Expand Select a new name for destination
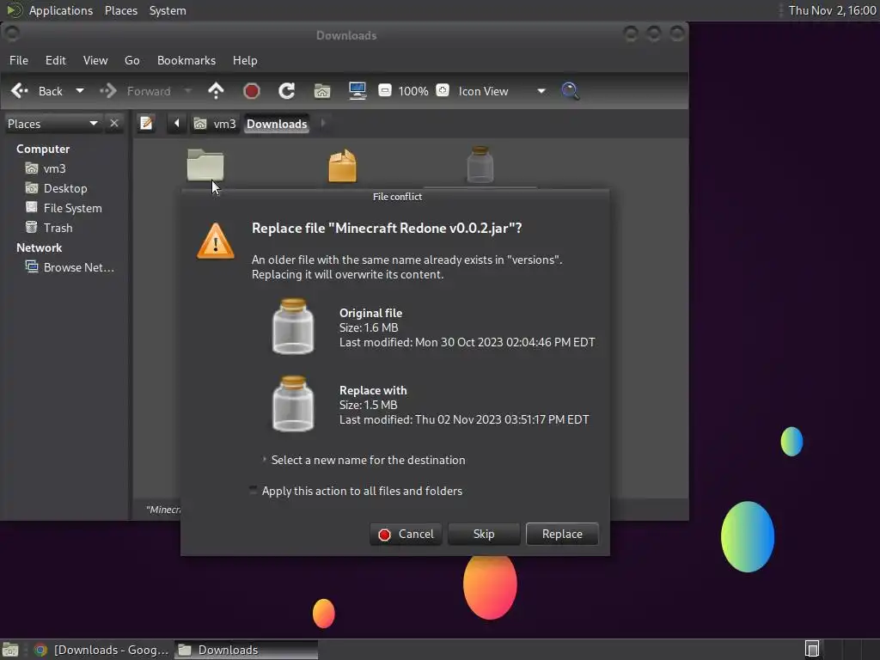880x660 pixels. pyautogui.click(x=364, y=460)
